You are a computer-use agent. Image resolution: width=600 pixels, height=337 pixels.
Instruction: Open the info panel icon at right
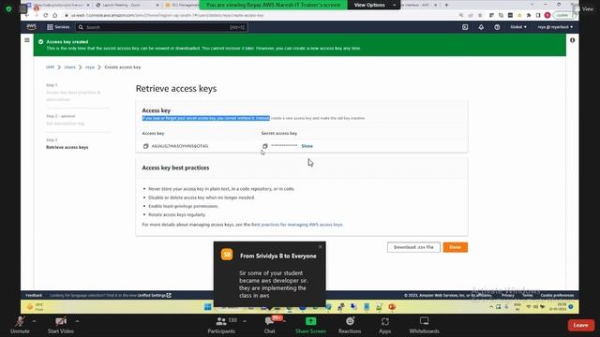[572, 40]
